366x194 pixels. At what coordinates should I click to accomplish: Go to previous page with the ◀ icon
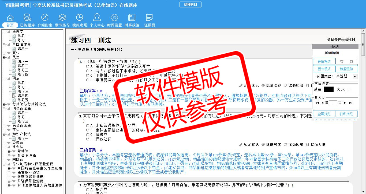coord(322,103)
